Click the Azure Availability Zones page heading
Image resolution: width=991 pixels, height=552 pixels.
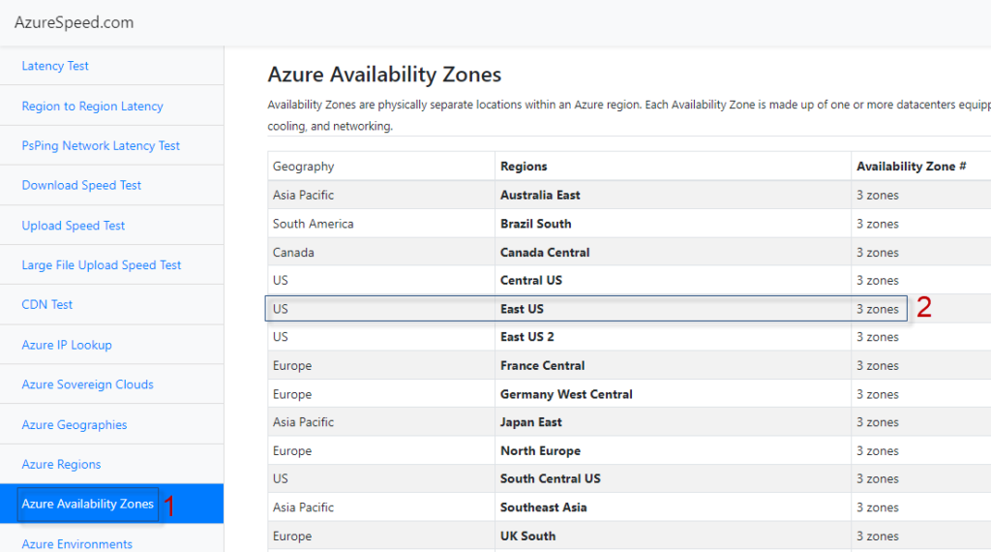384,75
